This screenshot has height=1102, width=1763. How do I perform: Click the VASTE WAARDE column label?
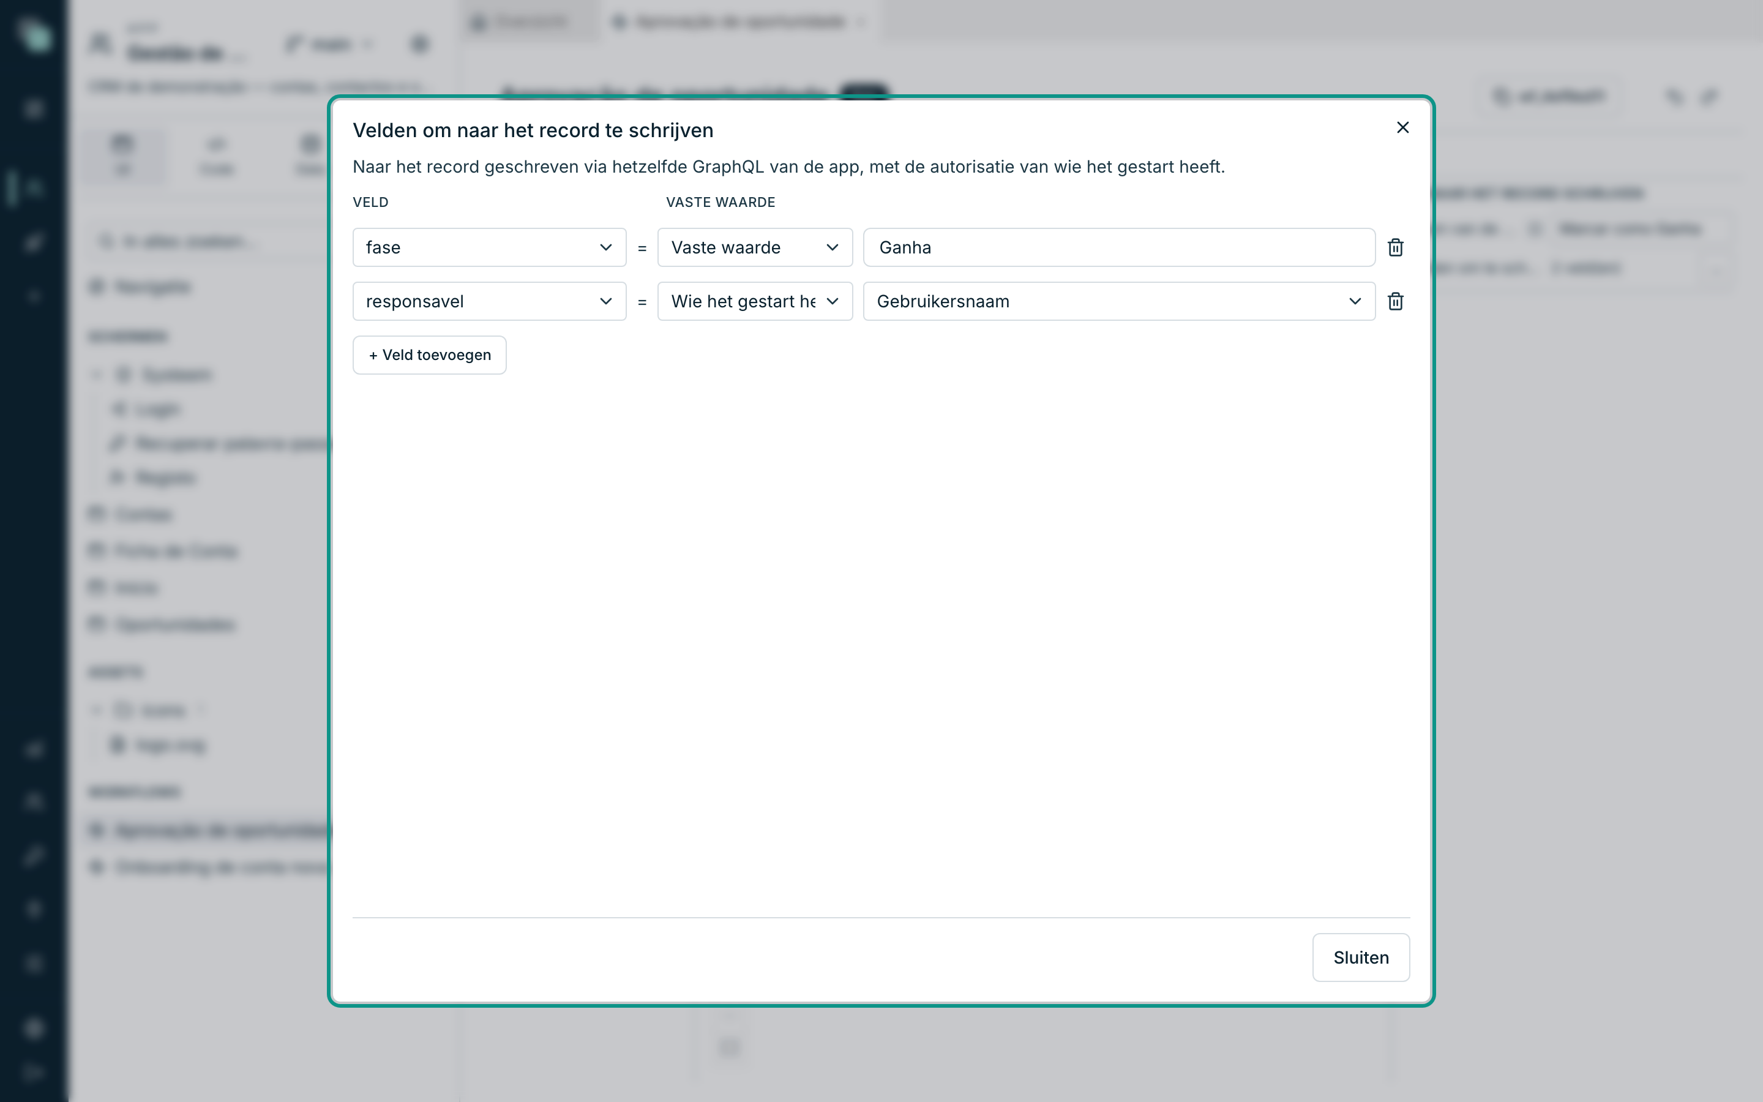coord(721,203)
